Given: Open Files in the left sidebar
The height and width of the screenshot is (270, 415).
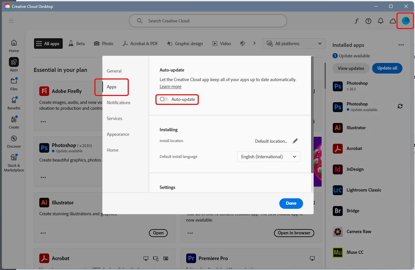Looking at the screenshot, I should (x=14, y=84).
